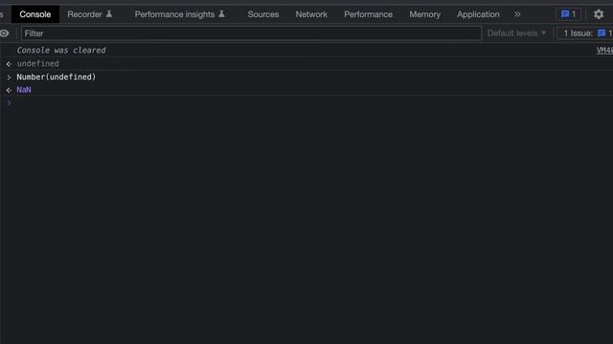Open the VM source link on cleared line
613x344 pixels.
[604, 51]
